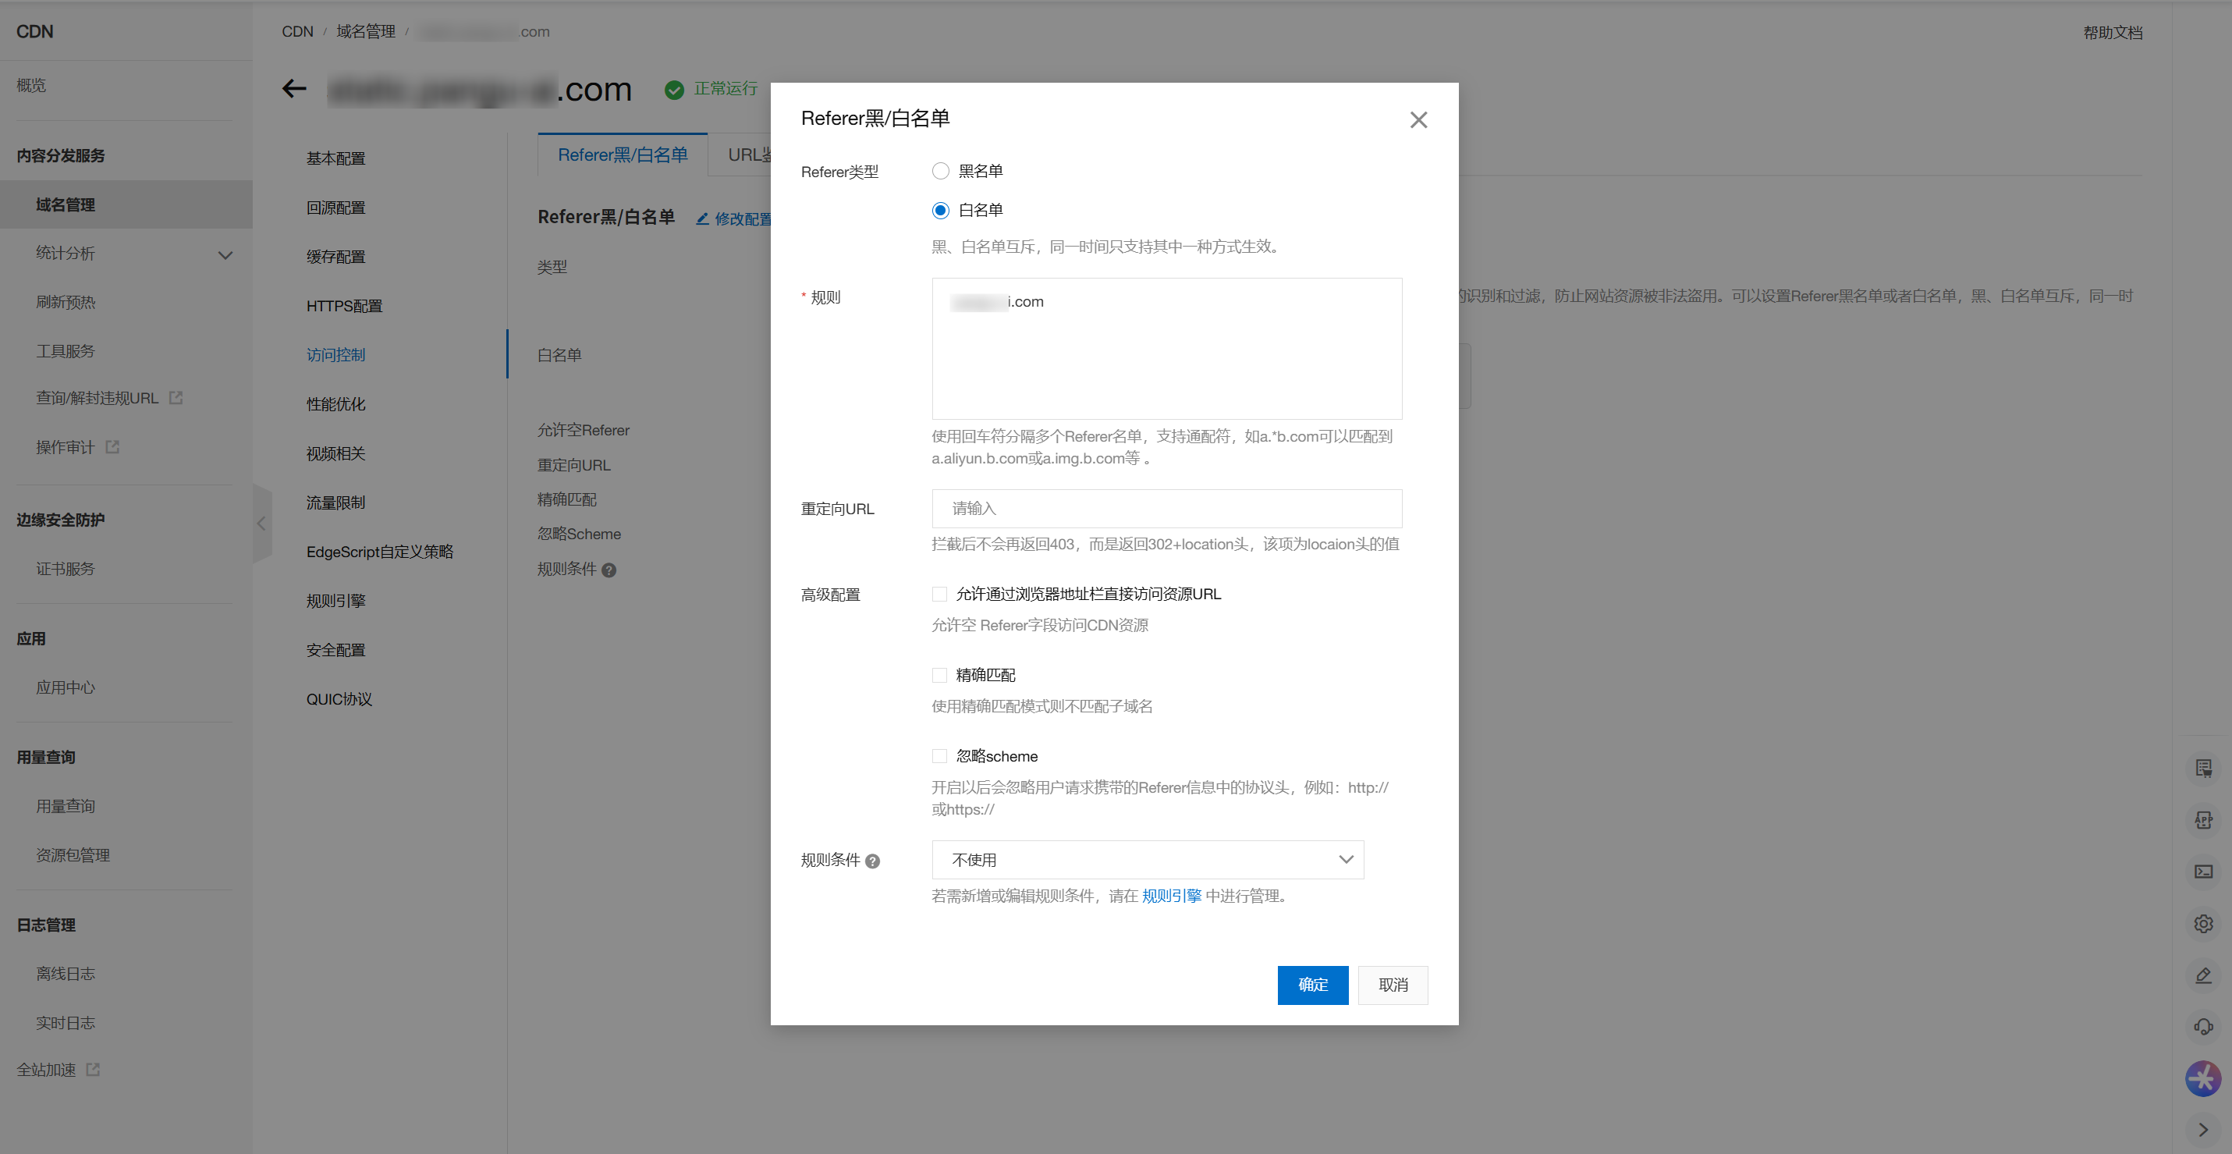
Task: Enable the 精确匹配 checkbox
Action: [x=939, y=675]
